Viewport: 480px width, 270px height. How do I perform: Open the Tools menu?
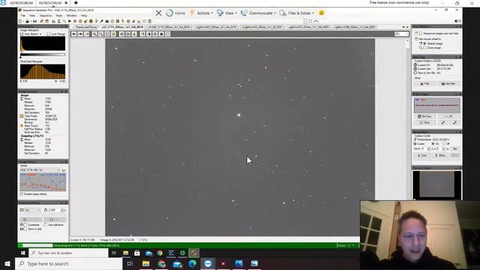59,15
